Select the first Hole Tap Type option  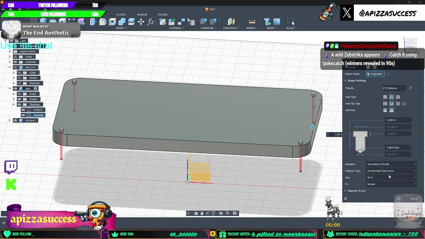(x=385, y=104)
